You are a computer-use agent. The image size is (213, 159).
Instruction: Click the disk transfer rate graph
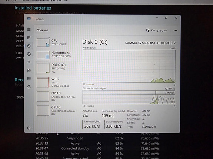(129, 97)
